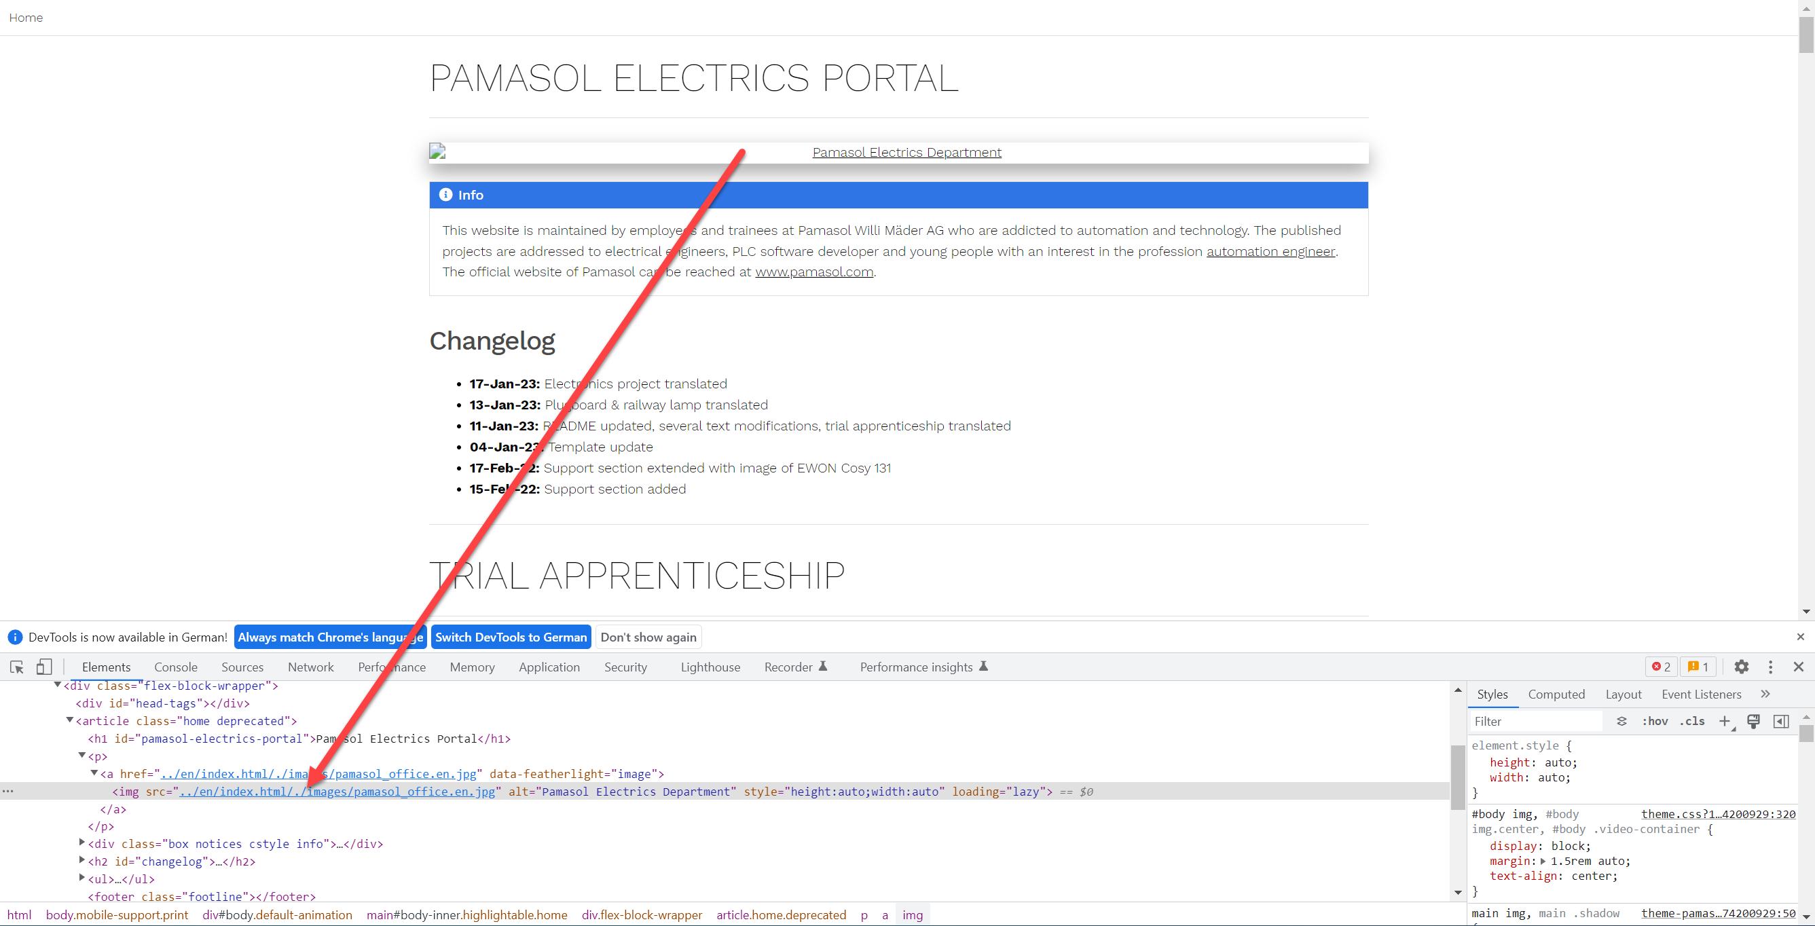Collapse the article.home.deprecated element

[70, 720]
